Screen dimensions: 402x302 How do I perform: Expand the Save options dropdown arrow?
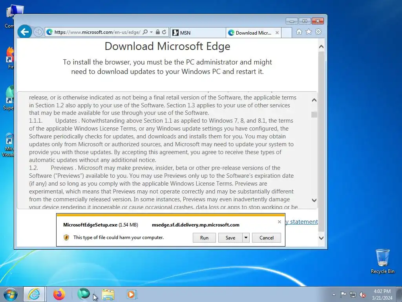(x=246, y=238)
